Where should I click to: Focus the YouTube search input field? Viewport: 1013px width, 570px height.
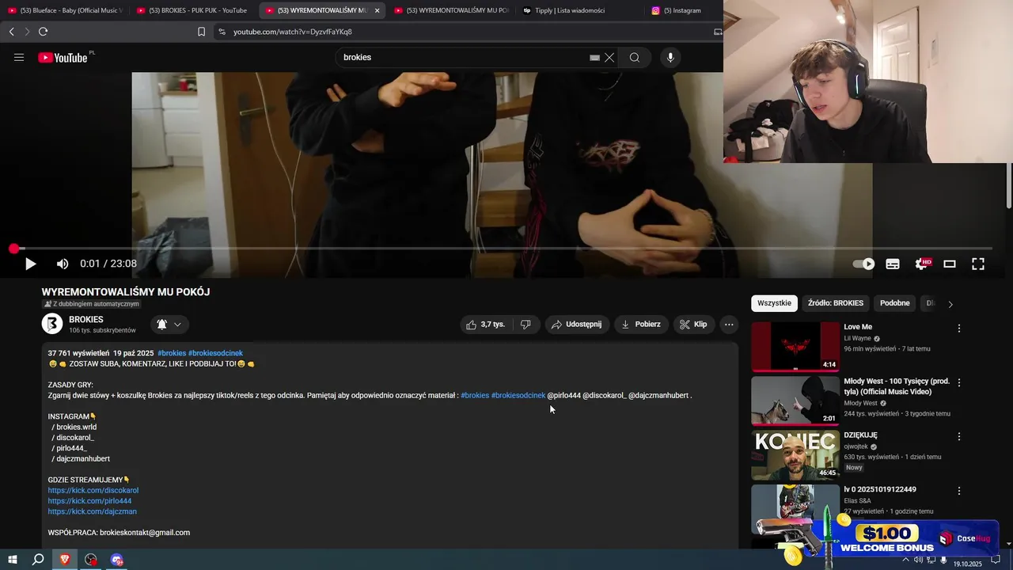[463, 57]
